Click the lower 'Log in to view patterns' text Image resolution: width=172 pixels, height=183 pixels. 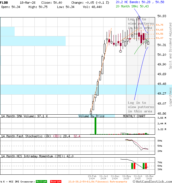click(141, 107)
